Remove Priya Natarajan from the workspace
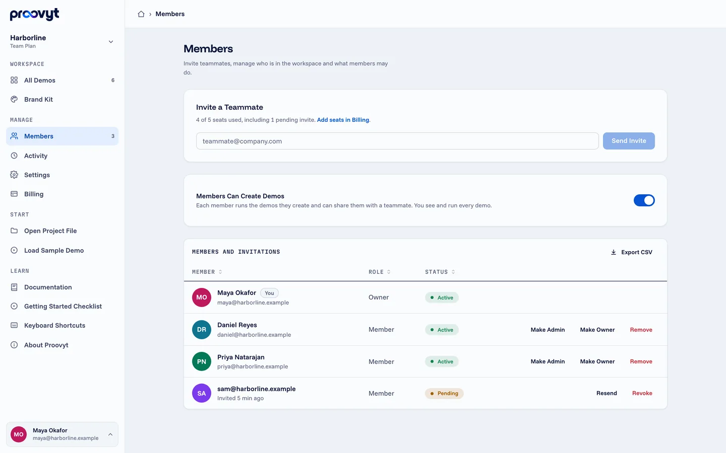This screenshot has width=726, height=453. point(641,361)
